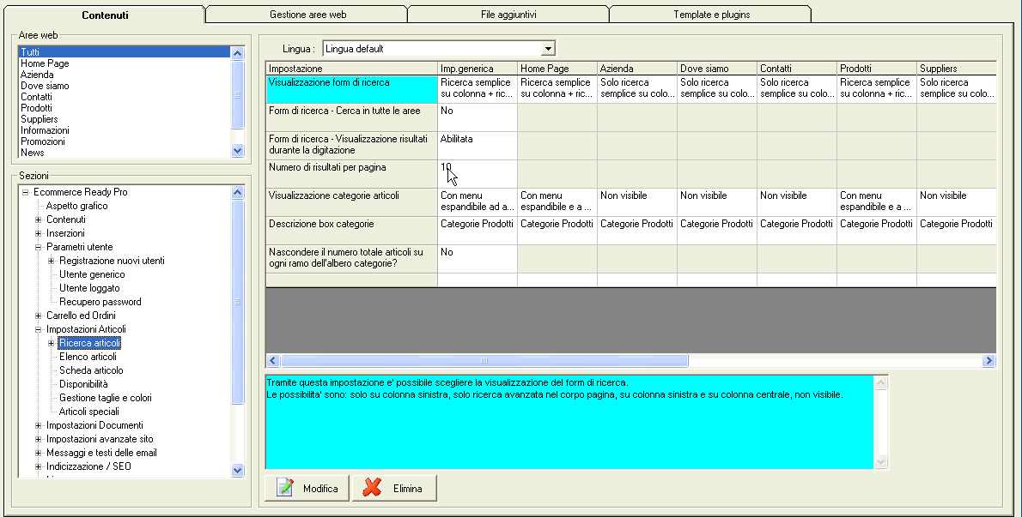Expand the Inserzioni tree node

tap(39, 233)
